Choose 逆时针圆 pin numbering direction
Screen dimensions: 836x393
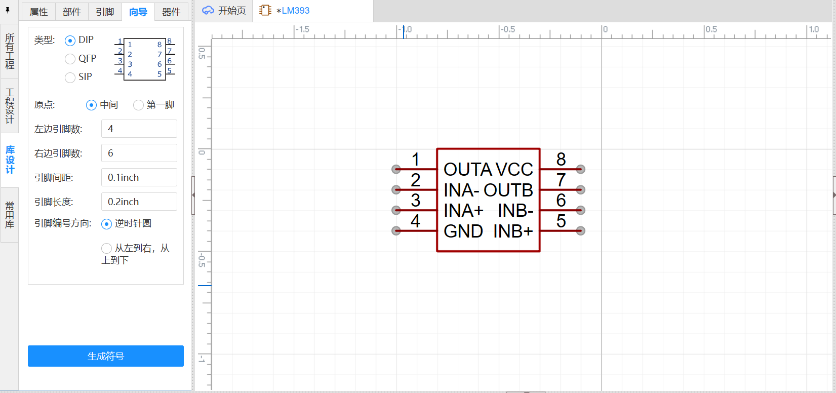tap(106, 224)
